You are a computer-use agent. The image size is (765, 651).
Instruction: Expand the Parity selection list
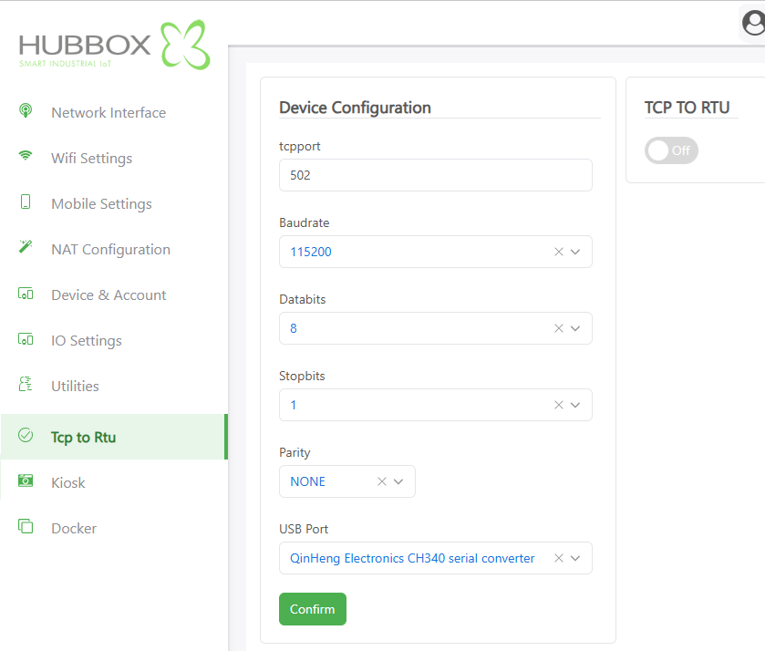point(398,480)
